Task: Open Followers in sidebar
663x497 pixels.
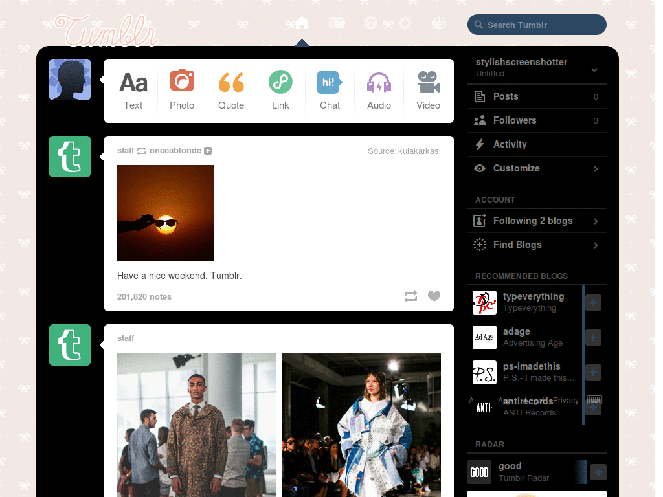Action: [x=537, y=120]
